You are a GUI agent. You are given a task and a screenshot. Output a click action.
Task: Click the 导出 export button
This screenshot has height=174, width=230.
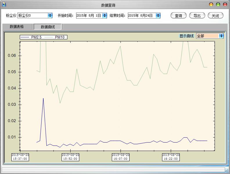(x=197, y=16)
